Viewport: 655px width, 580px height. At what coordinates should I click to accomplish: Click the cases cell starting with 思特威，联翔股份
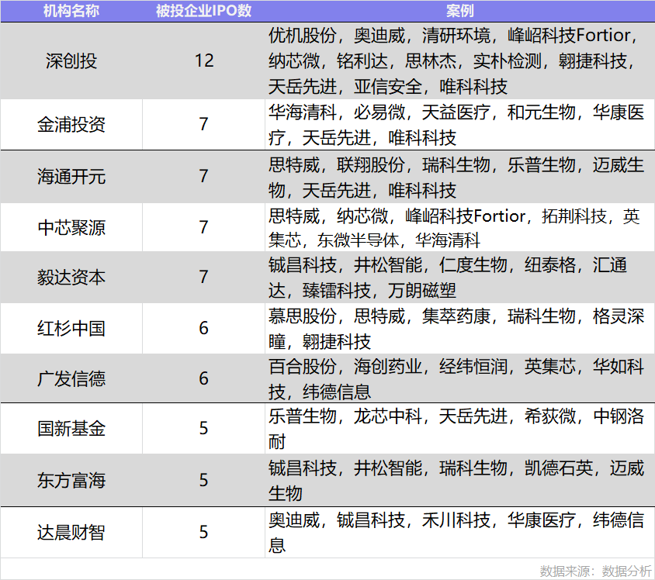[x=459, y=177]
